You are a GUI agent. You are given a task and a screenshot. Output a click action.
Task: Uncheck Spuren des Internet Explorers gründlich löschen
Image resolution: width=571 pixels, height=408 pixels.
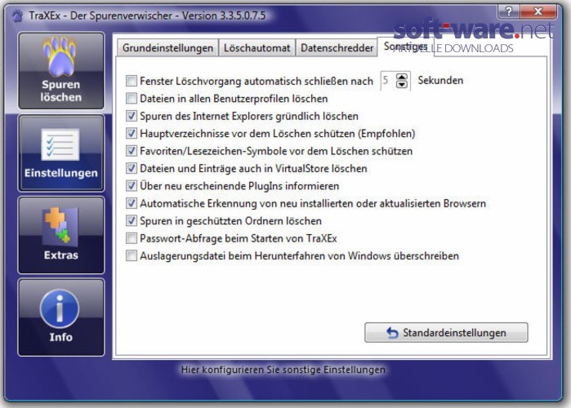pos(131,116)
